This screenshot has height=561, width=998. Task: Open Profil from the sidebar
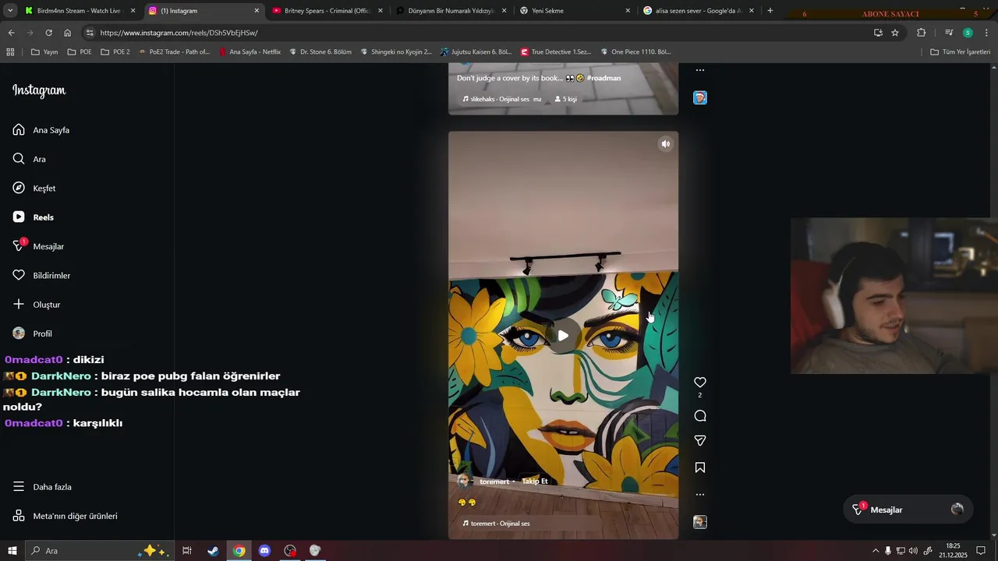tap(33, 333)
